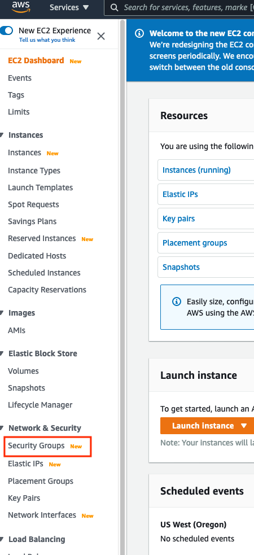The image size is (254, 555).
Task: Click the search magnifier icon
Action: tap(114, 7)
